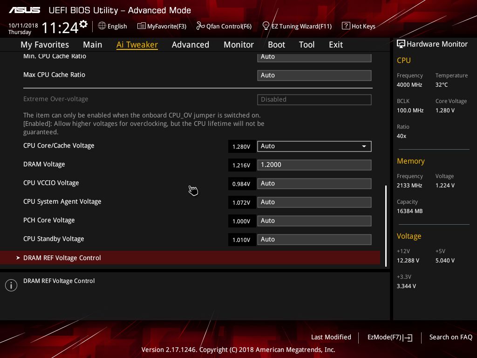Image resolution: width=477 pixels, height=358 pixels.
Task: Switch to the Boot tab
Action: click(x=276, y=45)
